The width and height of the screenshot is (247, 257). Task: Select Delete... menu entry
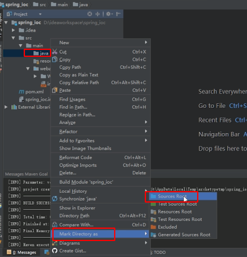click(x=68, y=173)
